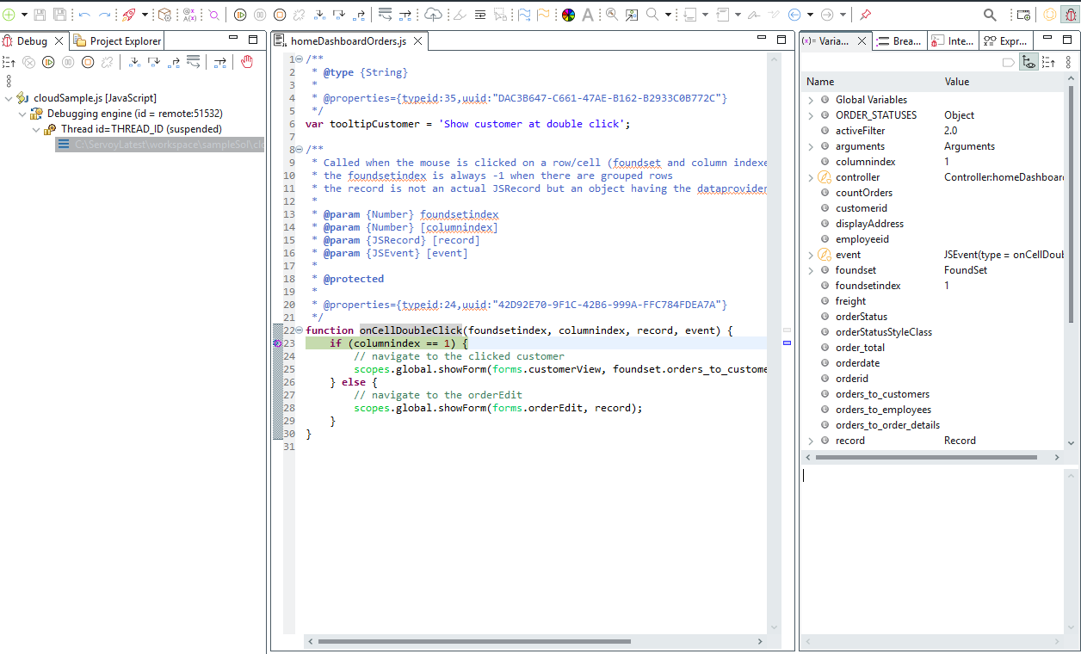
Task: Switch to the Debug perspective bug icon
Action: click(x=1070, y=15)
